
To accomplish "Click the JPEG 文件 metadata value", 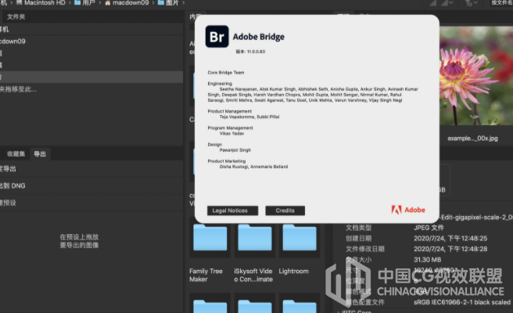I will (x=429, y=228).
